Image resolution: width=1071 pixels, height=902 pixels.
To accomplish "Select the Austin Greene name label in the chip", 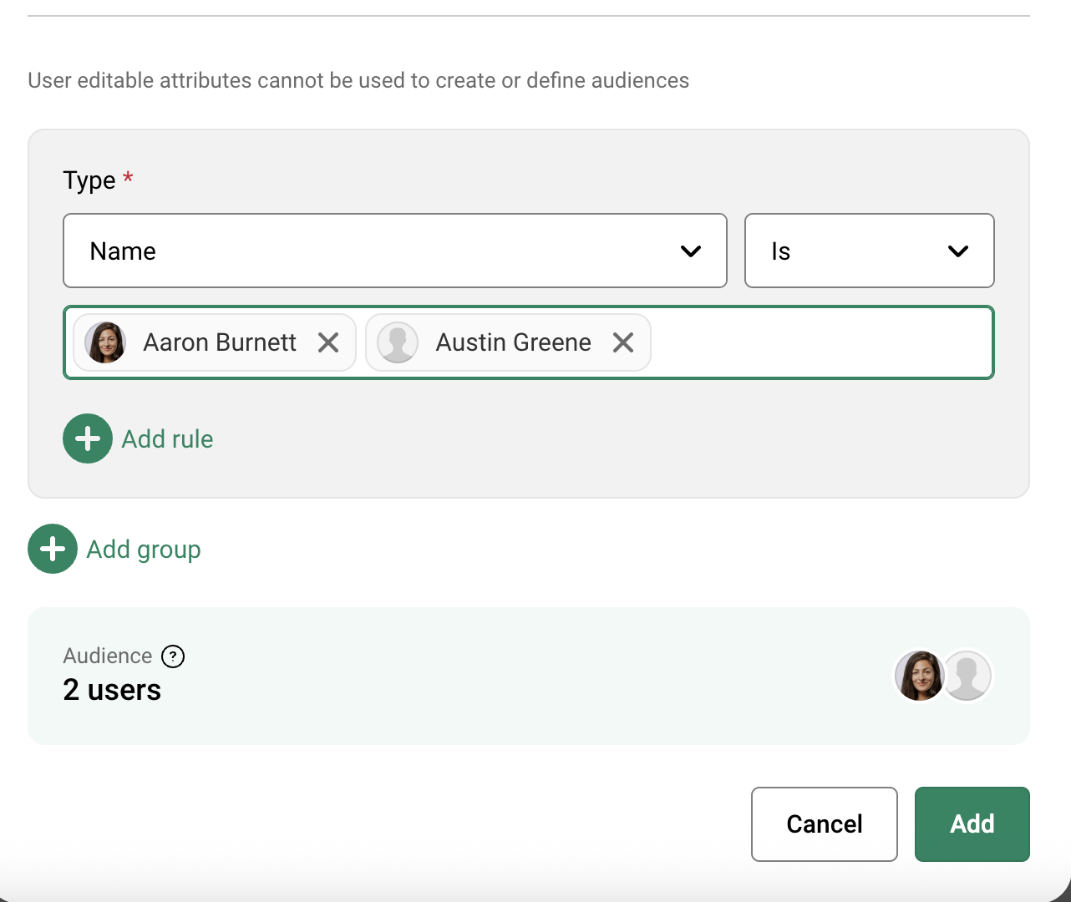I will point(513,342).
